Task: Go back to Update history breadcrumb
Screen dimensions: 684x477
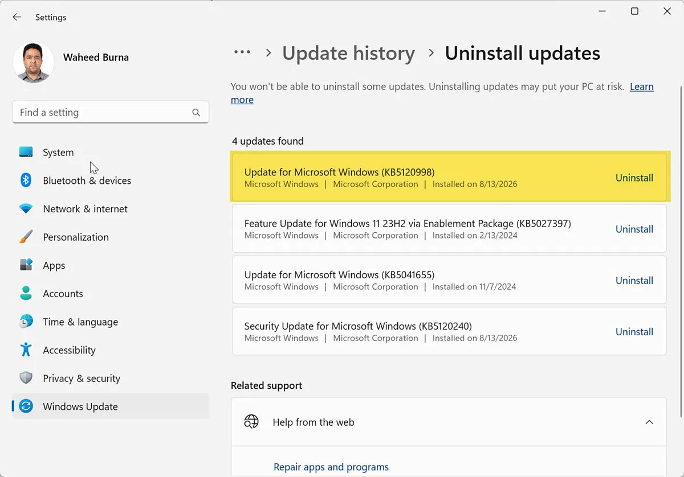Action: click(x=348, y=53)
